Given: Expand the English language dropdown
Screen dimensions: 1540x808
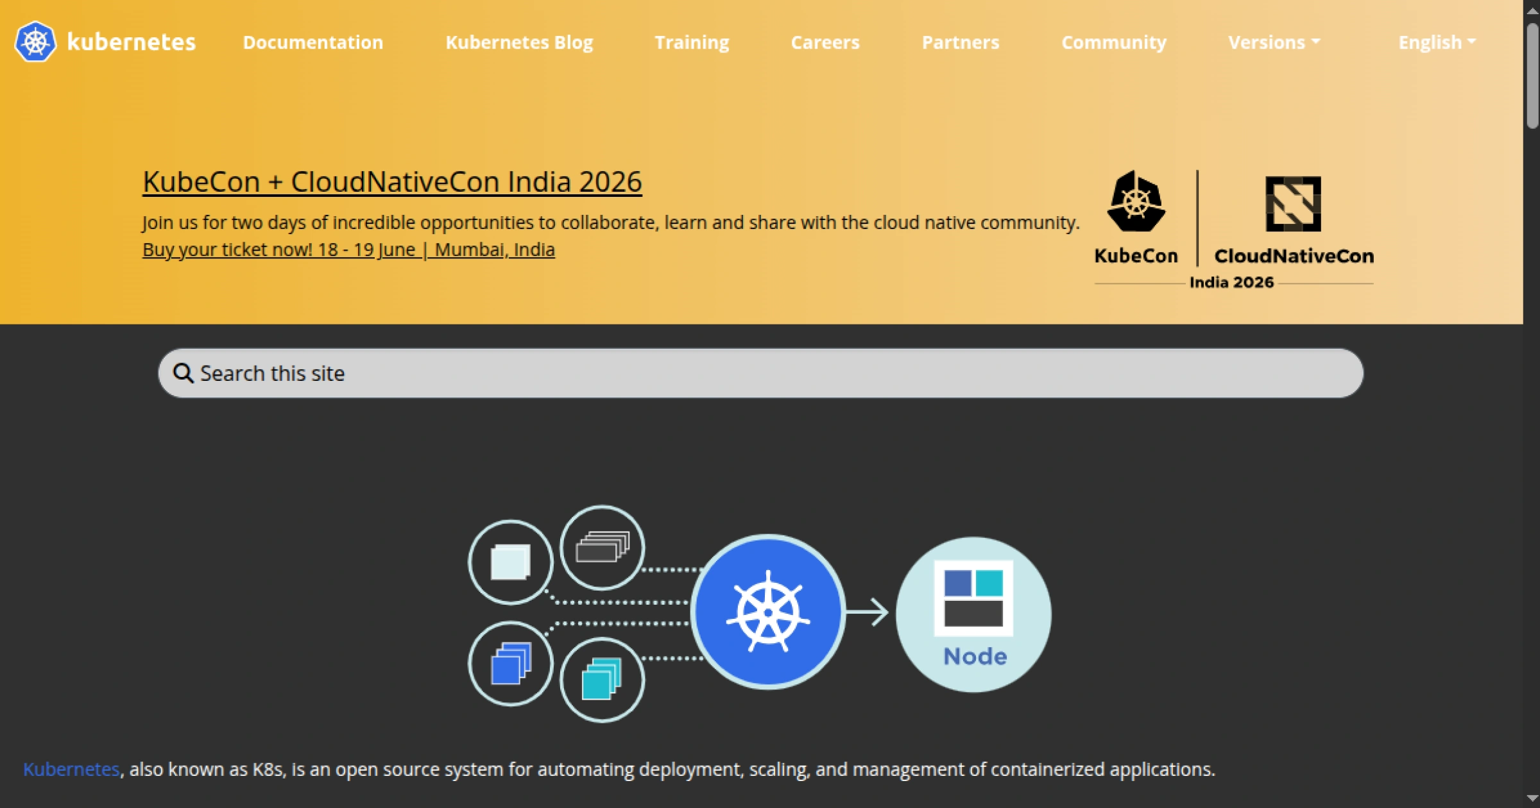Looking at the screenshot, I should [1437, 42].
